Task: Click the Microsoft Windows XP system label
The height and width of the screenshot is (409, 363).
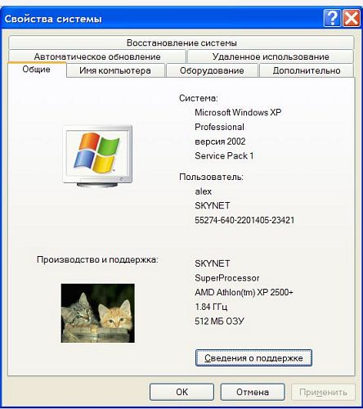Action: tap(238, 112)
